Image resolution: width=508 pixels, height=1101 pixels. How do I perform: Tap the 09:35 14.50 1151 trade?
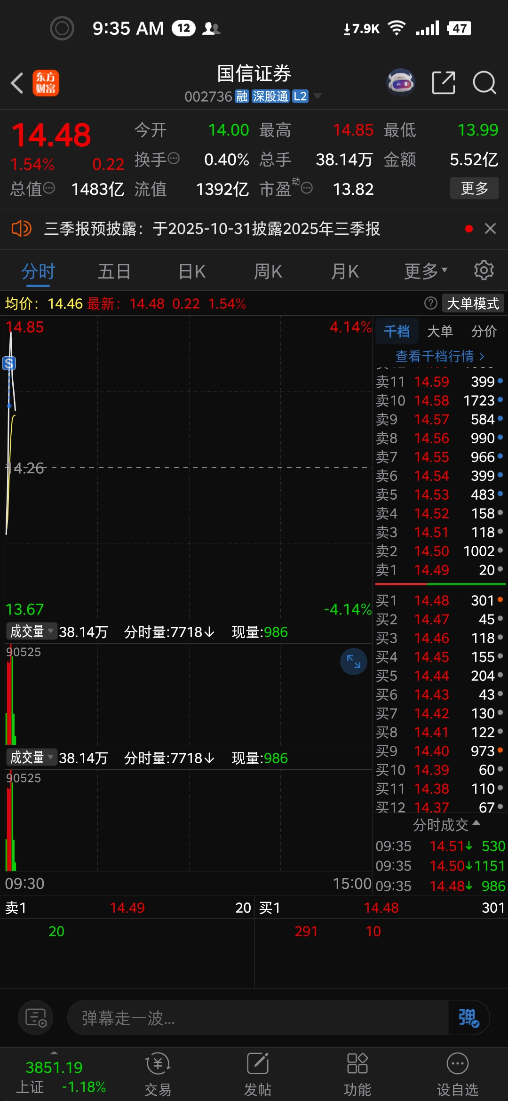tap(440, 866)
